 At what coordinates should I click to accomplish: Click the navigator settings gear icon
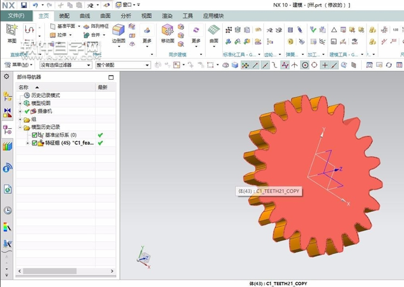coord(7,76)
